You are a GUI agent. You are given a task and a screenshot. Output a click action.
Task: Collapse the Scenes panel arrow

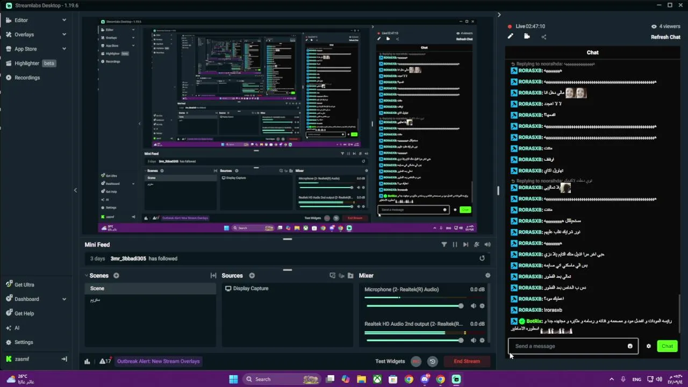(x=87, y=276)
